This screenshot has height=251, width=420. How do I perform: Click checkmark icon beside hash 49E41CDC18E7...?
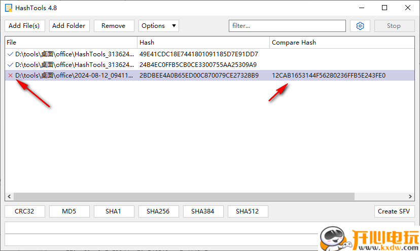(11, 54)
